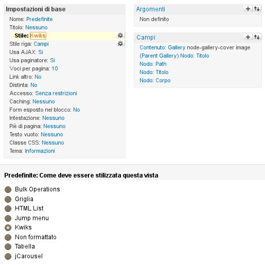Open the Campi section header link

click(146, 38)
